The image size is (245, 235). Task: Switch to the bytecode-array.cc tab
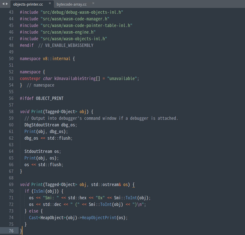pos(71,4)
